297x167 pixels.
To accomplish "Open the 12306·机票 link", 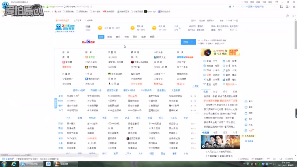I will pyautogui.click(x=161, y=67).
